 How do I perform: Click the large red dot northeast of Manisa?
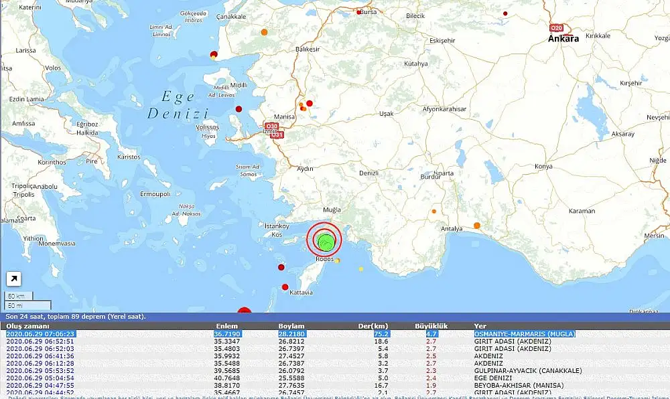[310, 103]
